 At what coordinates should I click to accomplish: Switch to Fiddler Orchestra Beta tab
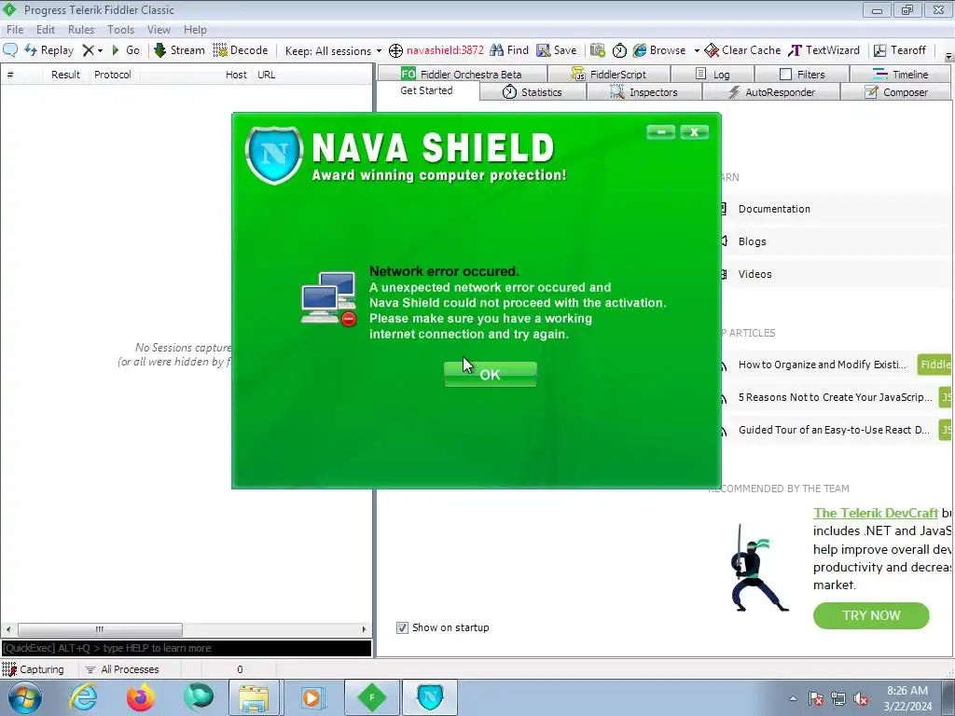[x=463, y=74]
